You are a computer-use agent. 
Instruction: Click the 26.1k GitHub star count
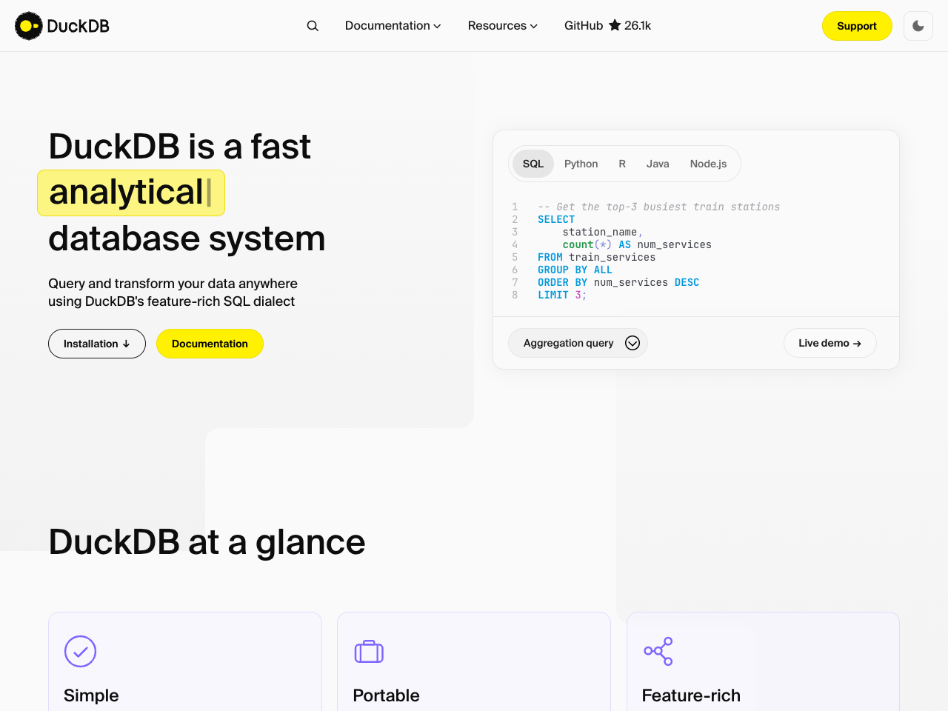pyautogui.click(x=638, y=26)
